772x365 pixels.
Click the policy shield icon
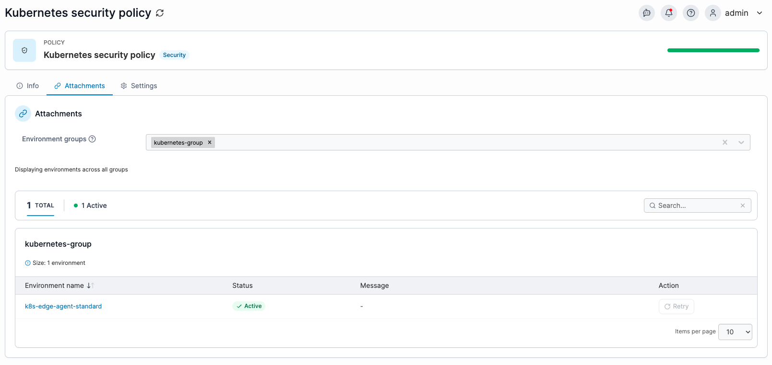point(24,50)
